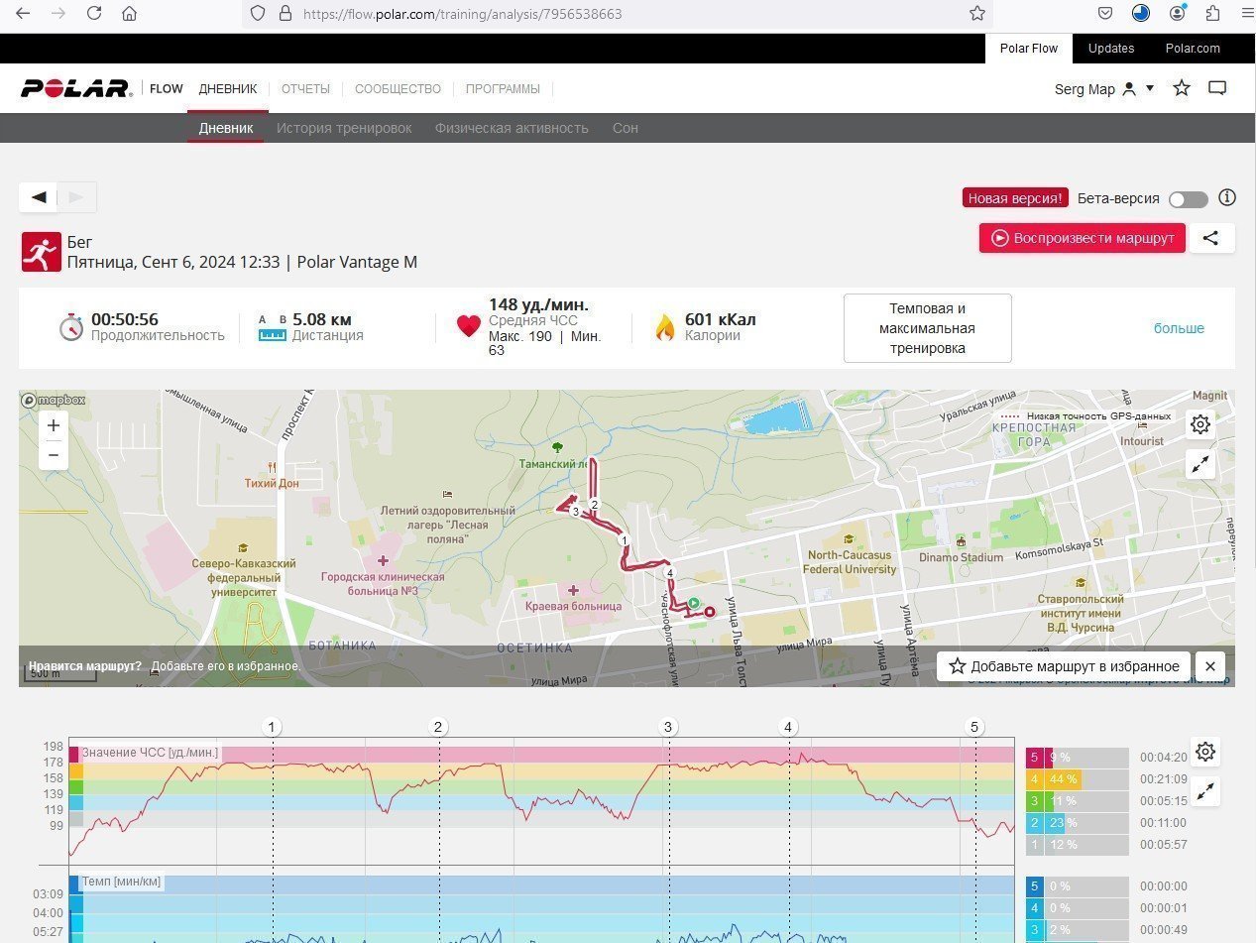1256x943 pixels.
Task: Switch to История тренировок tab
Action: (x=344, y=128)
